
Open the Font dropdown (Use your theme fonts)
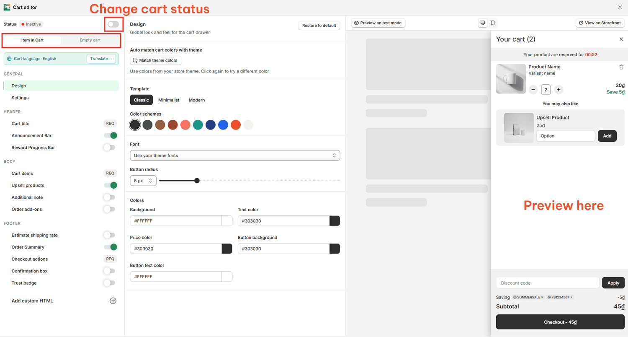click(235, 156)
